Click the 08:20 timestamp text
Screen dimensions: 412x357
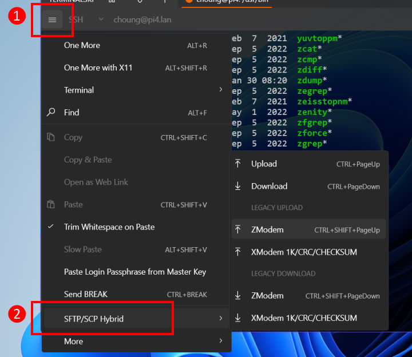(x=274, y=81)
